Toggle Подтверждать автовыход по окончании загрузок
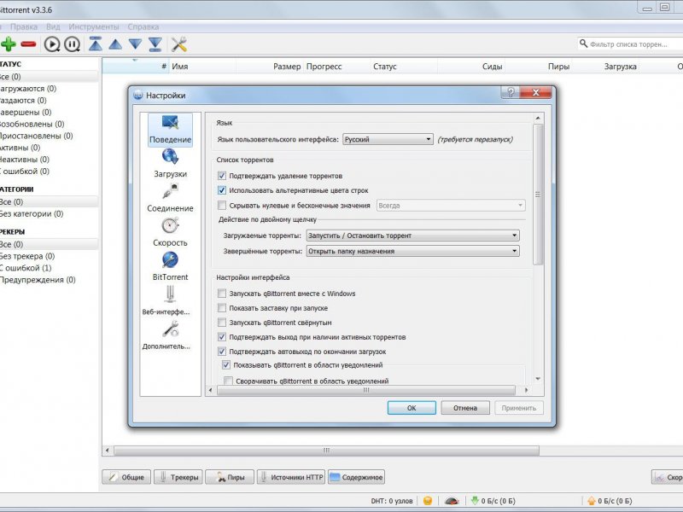 point(222,352)
